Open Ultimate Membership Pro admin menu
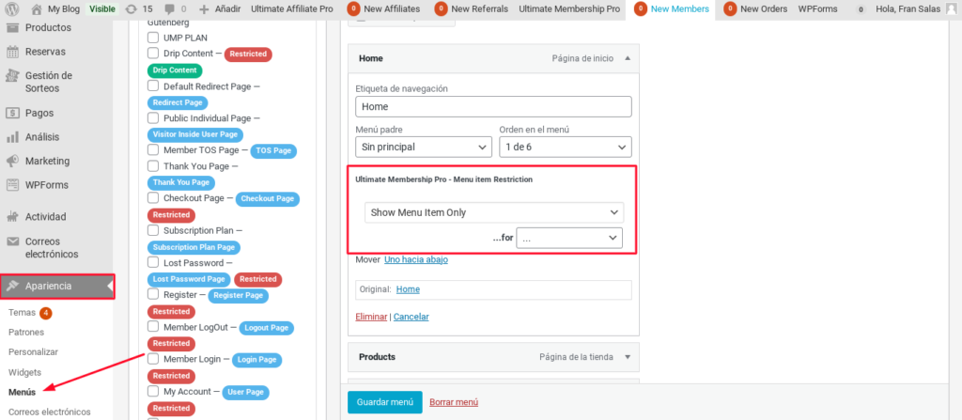962x420 pixels. pyautogui.click(x=569, y=9)
